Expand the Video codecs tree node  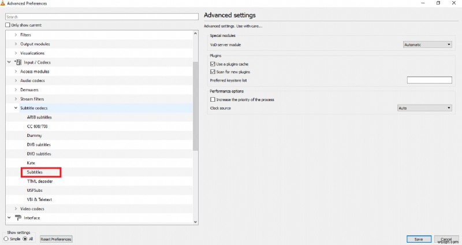pyautogui.click(x=16, y=209)
